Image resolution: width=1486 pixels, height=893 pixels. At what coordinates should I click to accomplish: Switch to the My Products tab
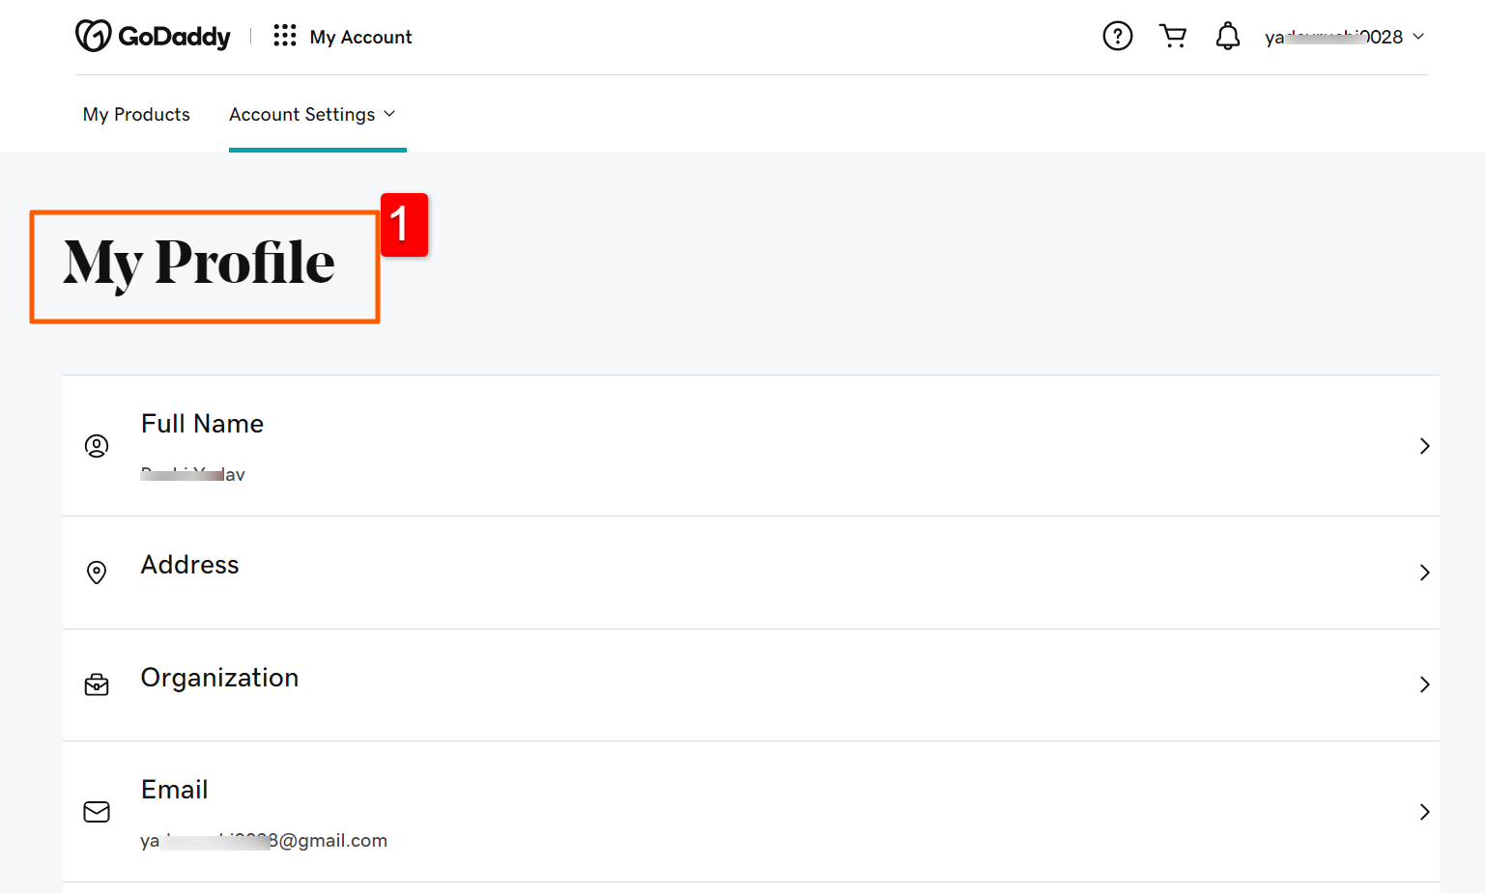[x=135, y=113]
